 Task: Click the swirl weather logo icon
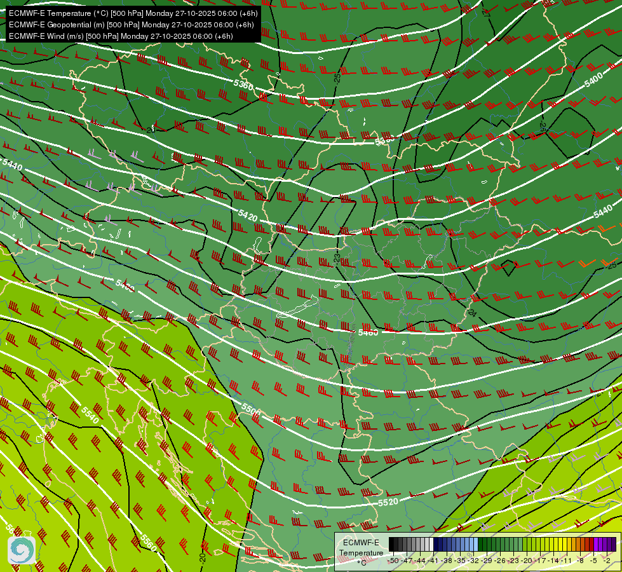pos(22,550)
